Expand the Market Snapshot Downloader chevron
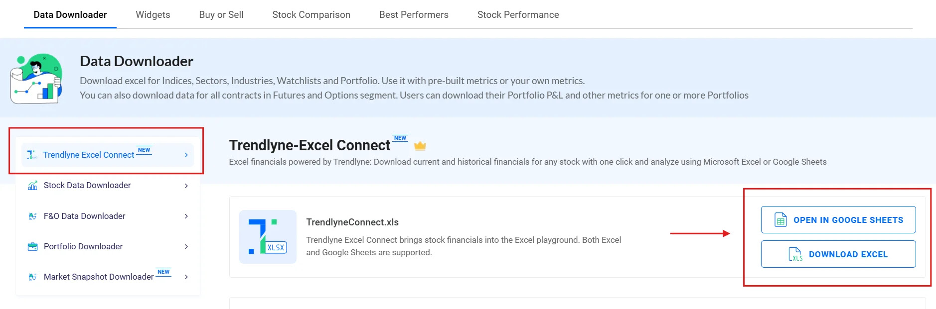Image resolution: width=936 pixels, height=309 pixels. tap(186, 277)
